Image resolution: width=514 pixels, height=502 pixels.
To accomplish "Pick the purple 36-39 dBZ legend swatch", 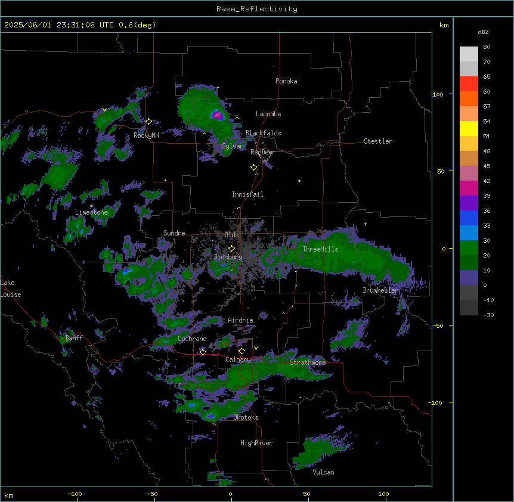I will 469,203.
